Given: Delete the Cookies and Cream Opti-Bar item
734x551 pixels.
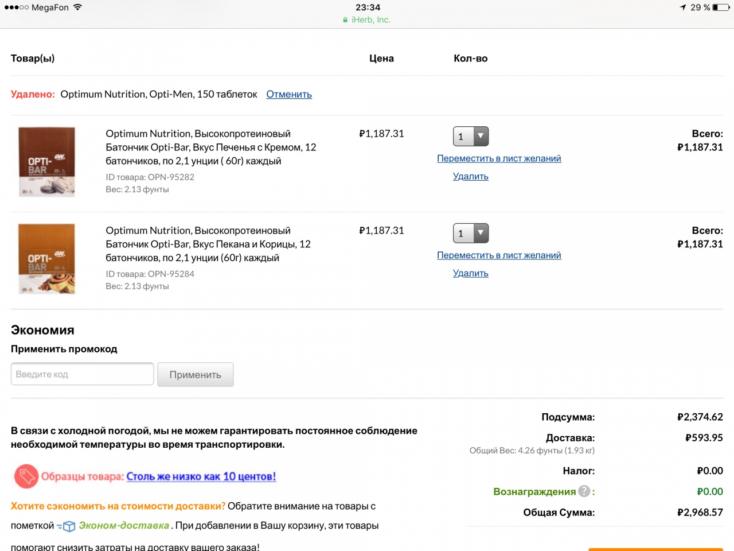Looking at the screenshot, I should (471, 176).
